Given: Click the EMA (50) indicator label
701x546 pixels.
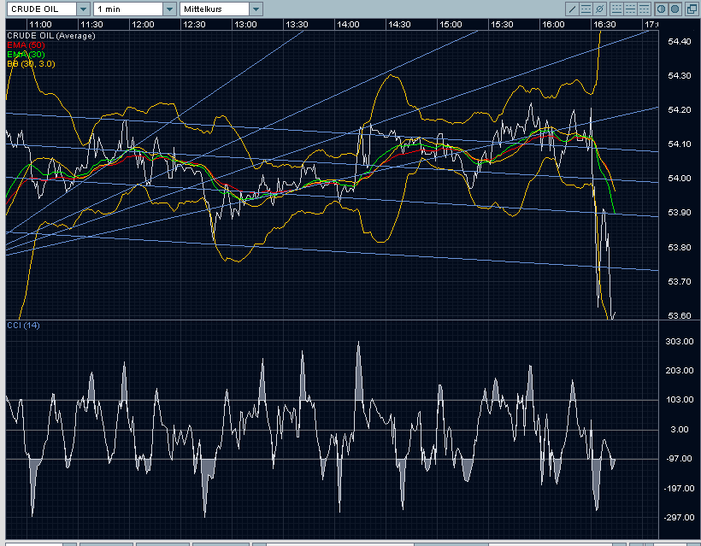Looking at the screenshot, I should [x=26, y=45].
